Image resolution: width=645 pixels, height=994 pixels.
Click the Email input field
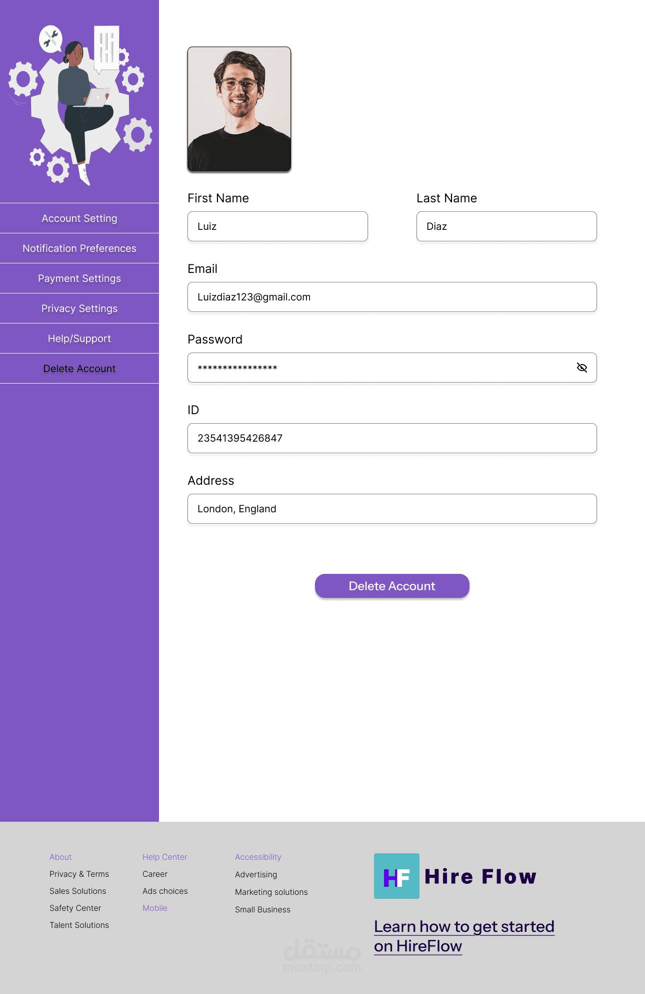[392, 297]
